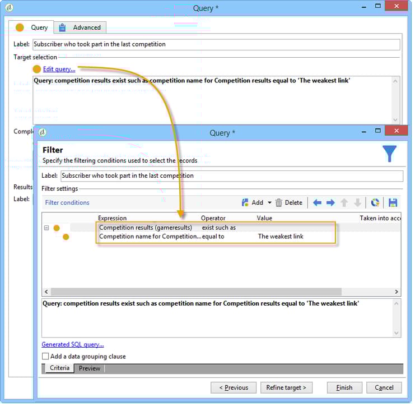Click Label field in back Query window
The height and width of the screenshot is (411, 420).
pyautogui.click(x=216, y=44)
